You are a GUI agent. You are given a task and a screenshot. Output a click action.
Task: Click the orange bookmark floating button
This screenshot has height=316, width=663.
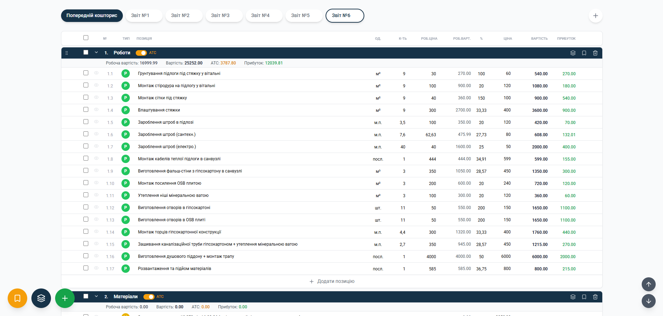click(x=17, y=298)
